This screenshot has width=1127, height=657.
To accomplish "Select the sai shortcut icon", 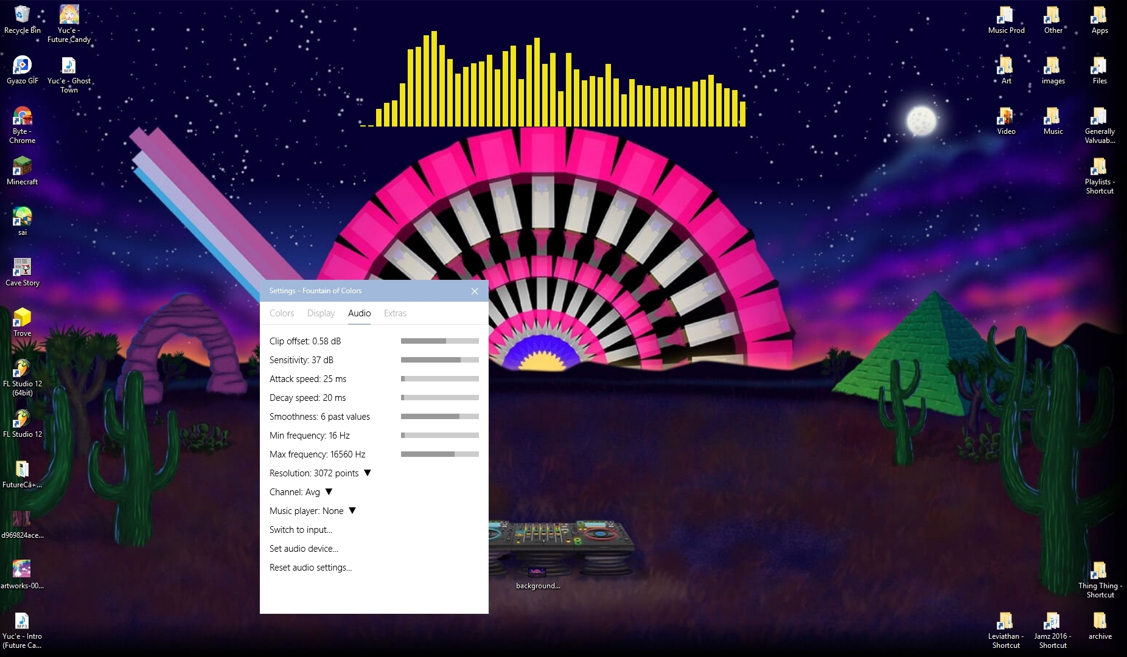I will tap(23, 221).
